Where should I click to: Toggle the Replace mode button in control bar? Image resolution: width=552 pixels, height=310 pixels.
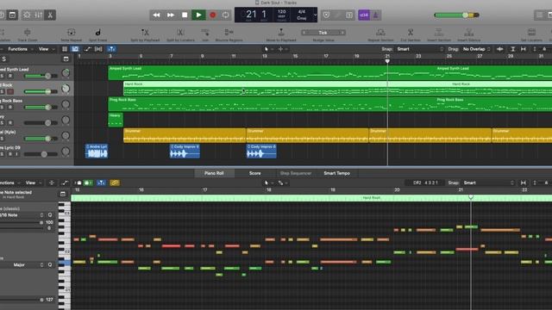click(x=326, y=15)
